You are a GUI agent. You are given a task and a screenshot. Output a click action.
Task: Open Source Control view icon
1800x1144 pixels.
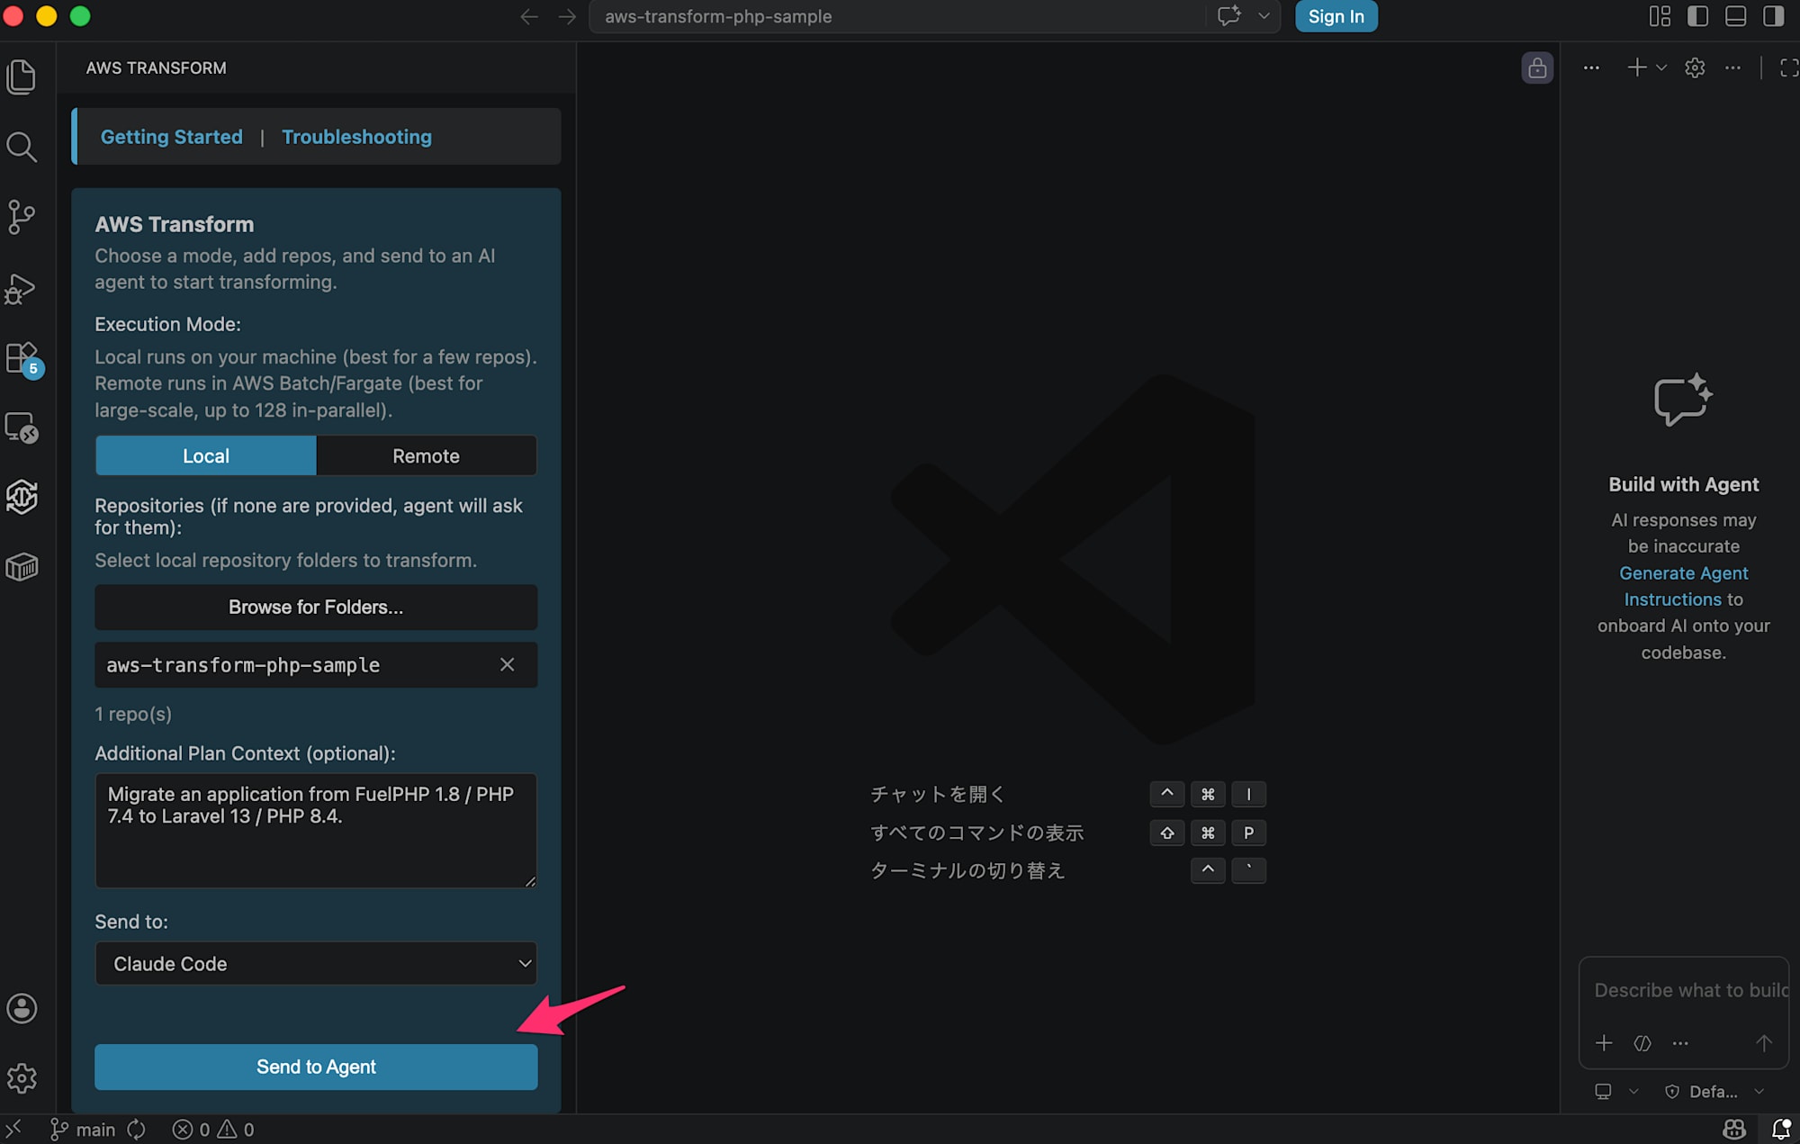coord(22,217)
